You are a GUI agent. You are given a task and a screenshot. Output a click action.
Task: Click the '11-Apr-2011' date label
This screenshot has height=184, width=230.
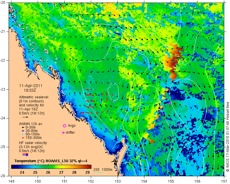click(x=31, y=86)
